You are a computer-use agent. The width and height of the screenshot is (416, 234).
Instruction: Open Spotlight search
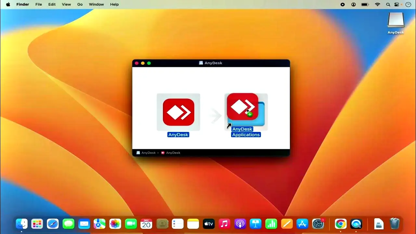(388, 5)
